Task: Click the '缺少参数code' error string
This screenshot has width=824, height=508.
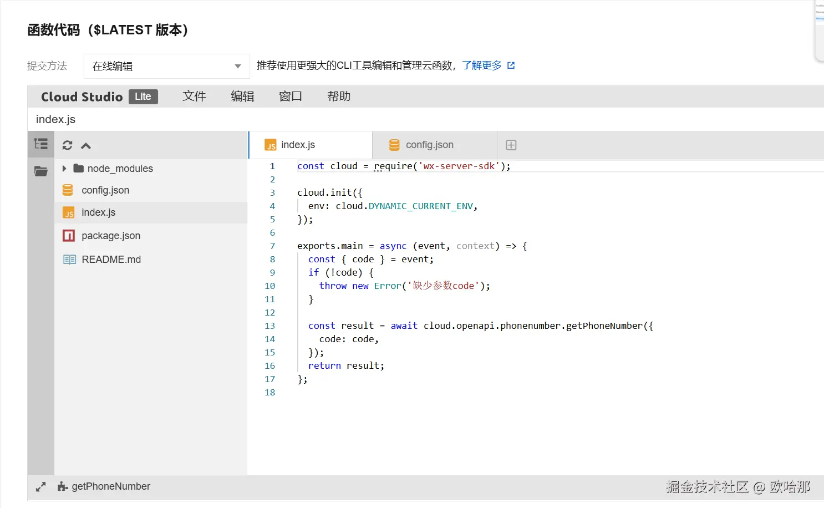Action: (x=444, y=286)
